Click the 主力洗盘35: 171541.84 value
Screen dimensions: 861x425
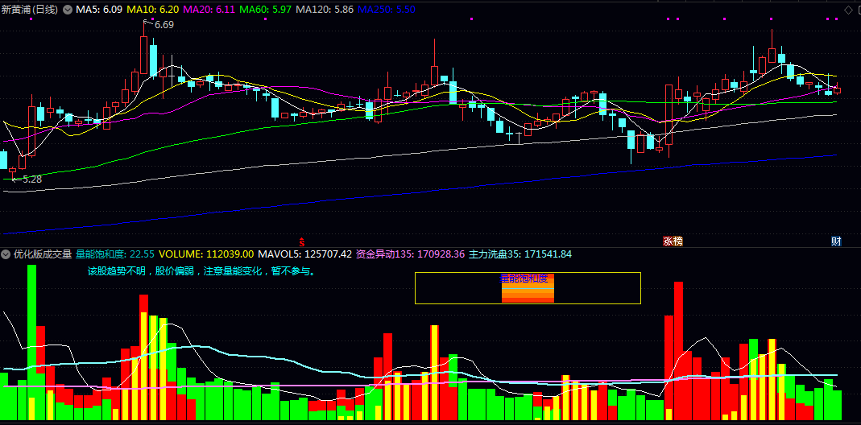[x=520, y=254]
